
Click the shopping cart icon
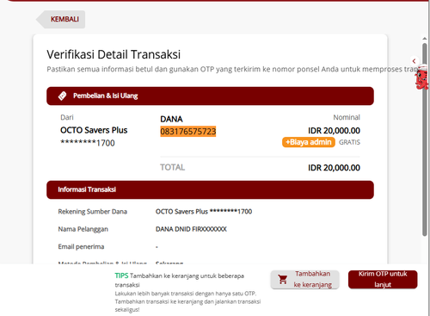point(283,279)
